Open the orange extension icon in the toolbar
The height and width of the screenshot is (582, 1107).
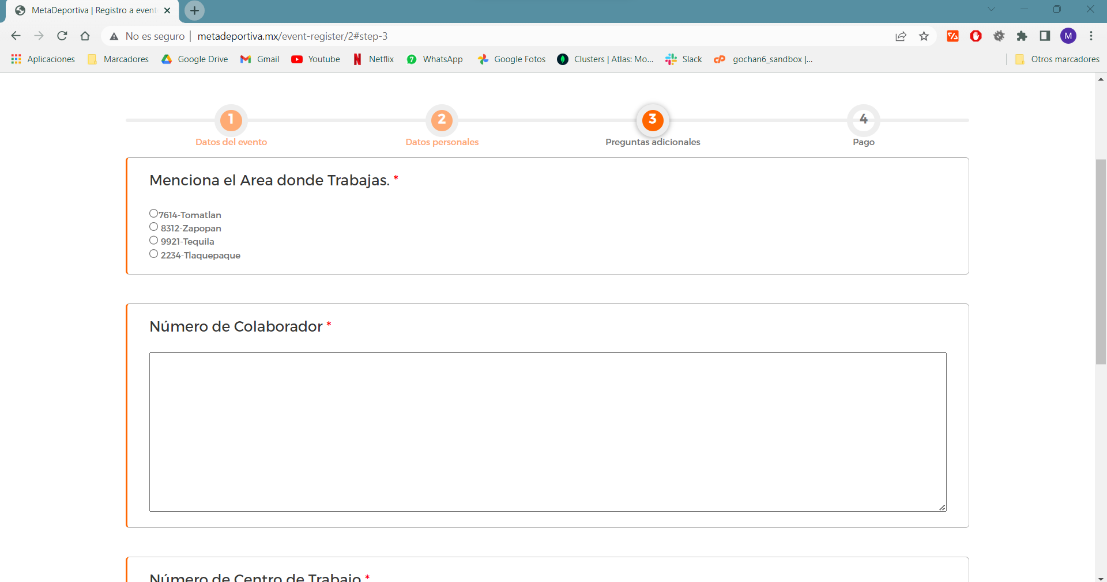click(x=952, y=36)
